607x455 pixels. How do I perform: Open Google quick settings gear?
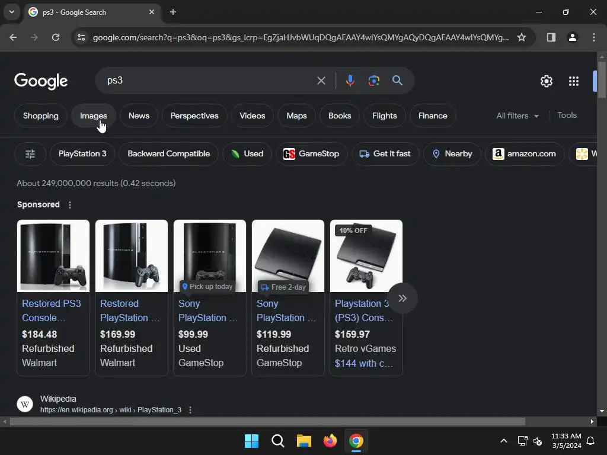coord(546,81)
